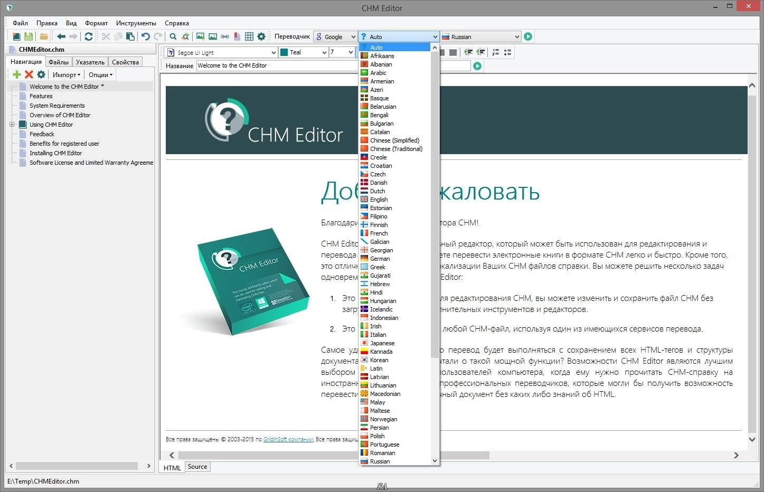Image resolution: width=764 pixels, height=492 pixels.
Task: Open the Google translator service dropdown
Action: tap(335, 36)
